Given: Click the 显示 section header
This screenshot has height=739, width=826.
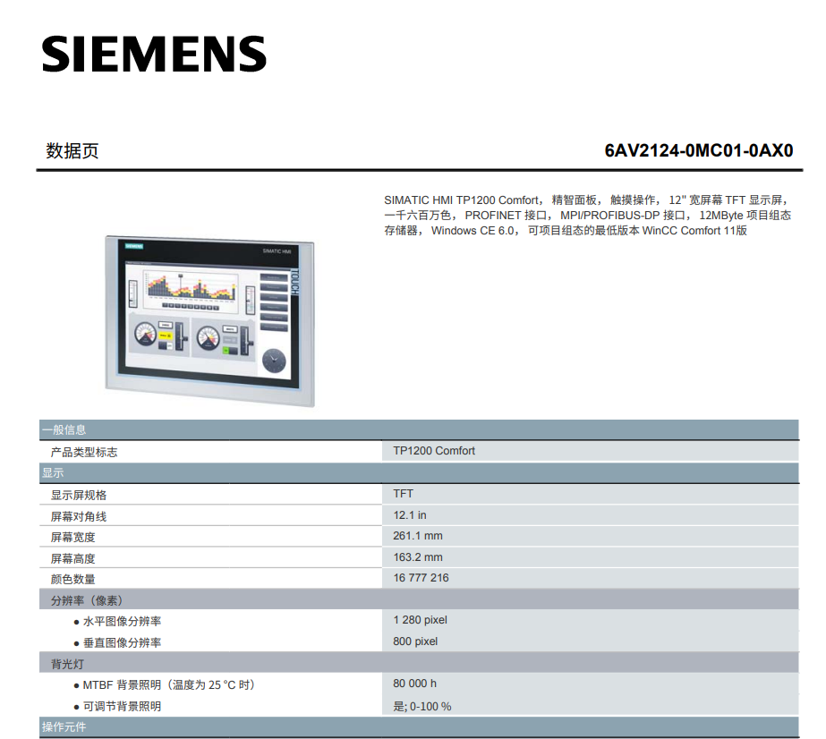Looking at the screenshot, I should tap(53, 473).
